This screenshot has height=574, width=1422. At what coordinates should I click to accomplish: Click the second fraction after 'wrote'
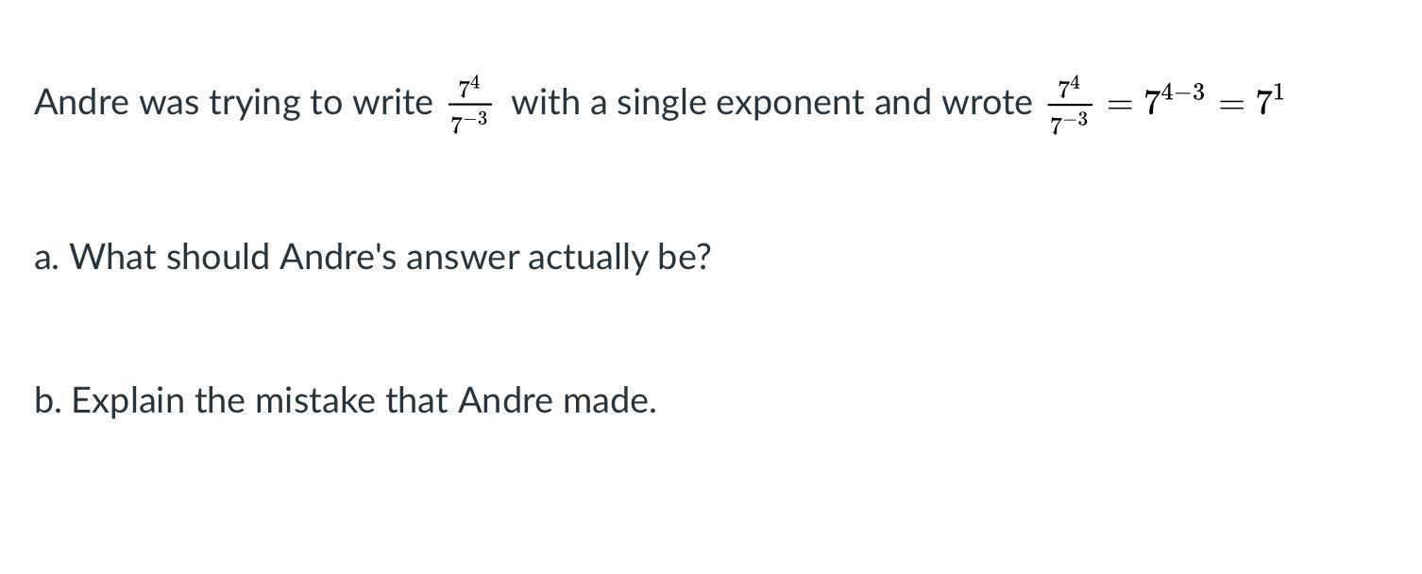1069,105
